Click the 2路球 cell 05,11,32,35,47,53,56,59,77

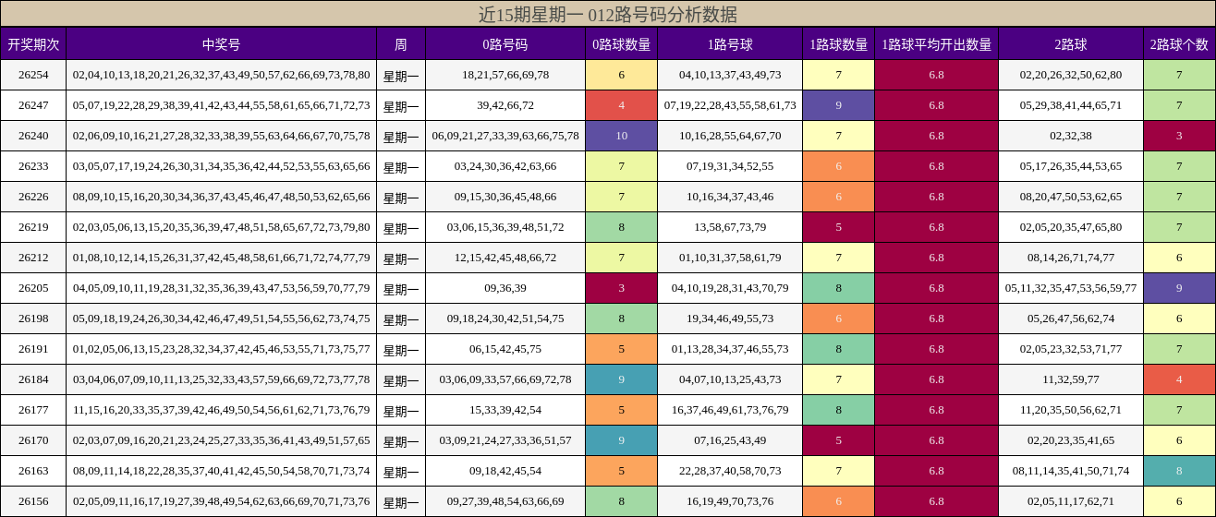coord(1071,288)
